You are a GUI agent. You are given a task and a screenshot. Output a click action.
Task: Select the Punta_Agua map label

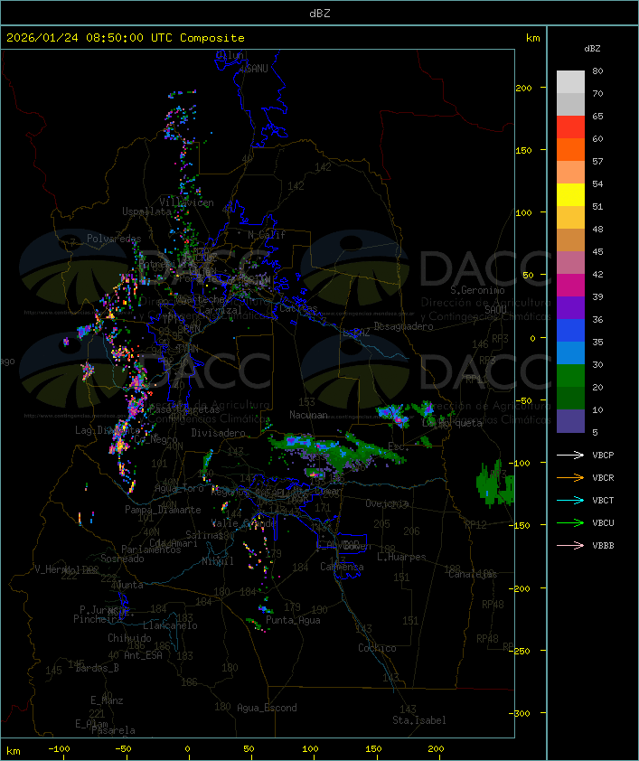tap(293, 620)
